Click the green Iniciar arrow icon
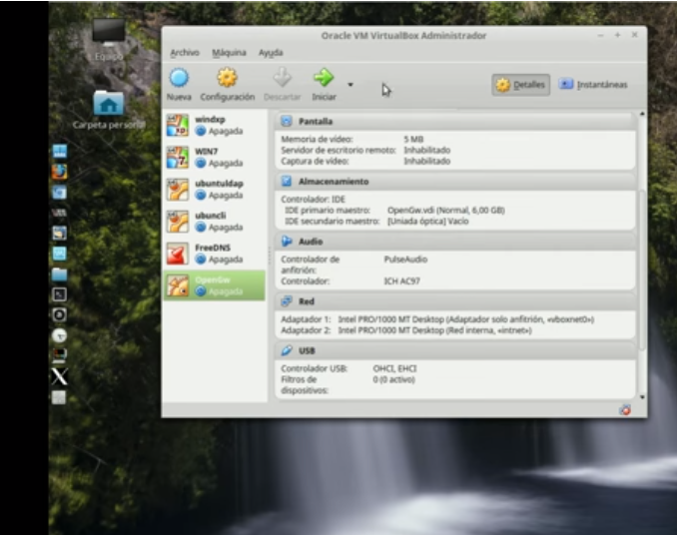 324,79
